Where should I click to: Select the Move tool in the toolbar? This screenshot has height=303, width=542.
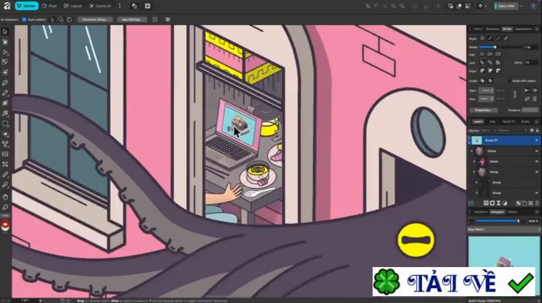[x=5, y=31]
